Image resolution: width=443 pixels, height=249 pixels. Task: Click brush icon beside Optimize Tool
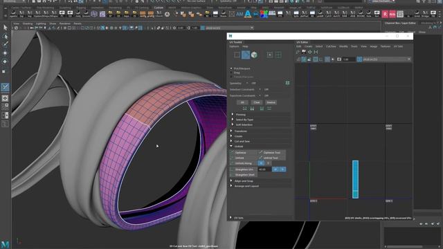[x=260, y=152]
